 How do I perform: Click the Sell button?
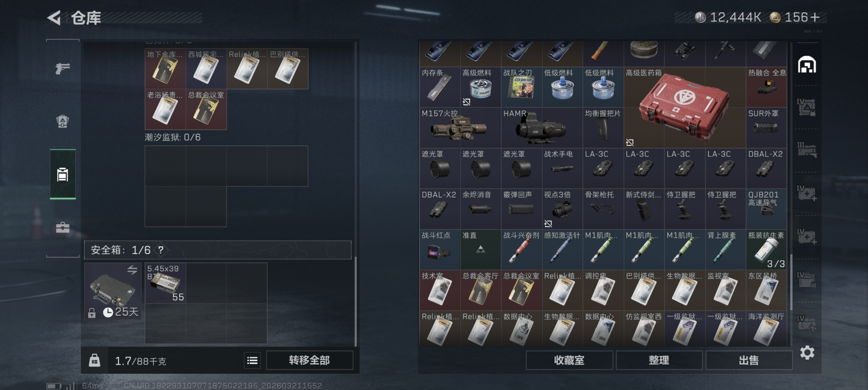pos(749,360)
